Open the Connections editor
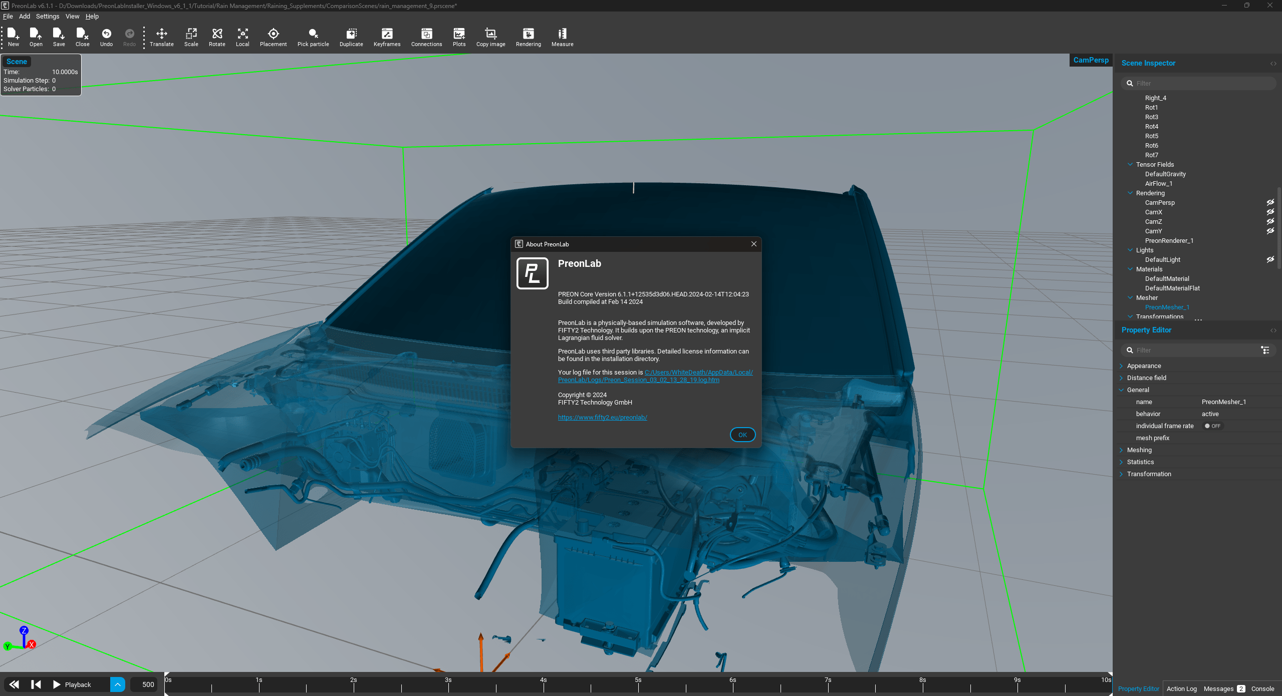This screenshot has width=1282, height=696. click(426, 37)
